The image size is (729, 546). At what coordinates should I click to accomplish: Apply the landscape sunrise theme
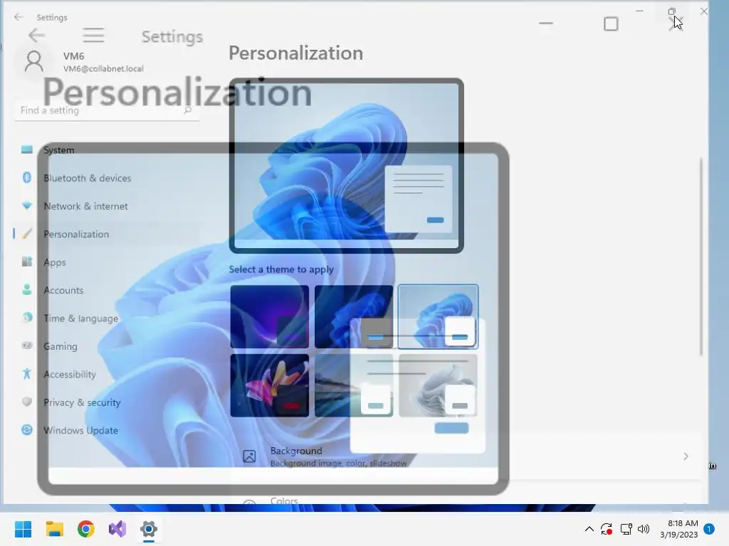tap(354, 385)
